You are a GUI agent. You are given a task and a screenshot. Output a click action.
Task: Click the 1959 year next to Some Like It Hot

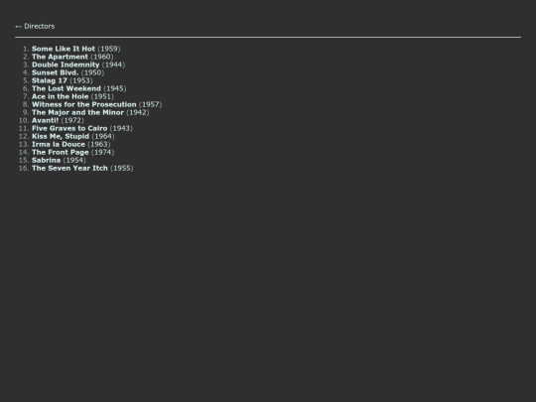109,49
